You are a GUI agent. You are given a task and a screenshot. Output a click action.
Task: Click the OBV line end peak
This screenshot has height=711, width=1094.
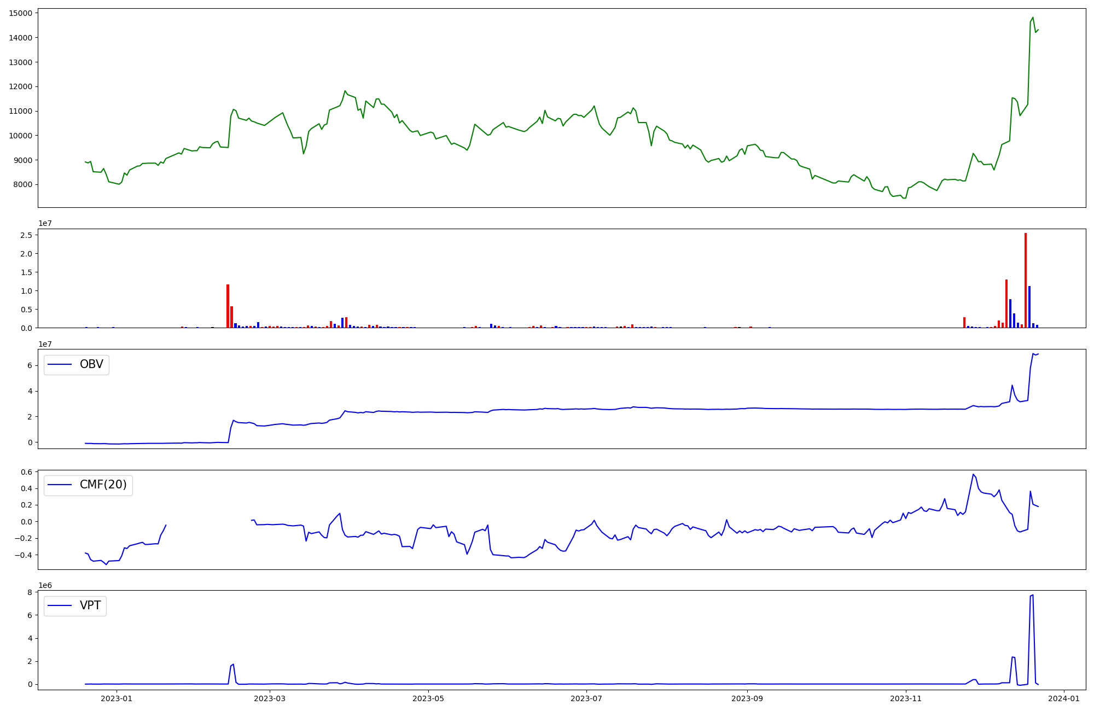click(1033, 353)
